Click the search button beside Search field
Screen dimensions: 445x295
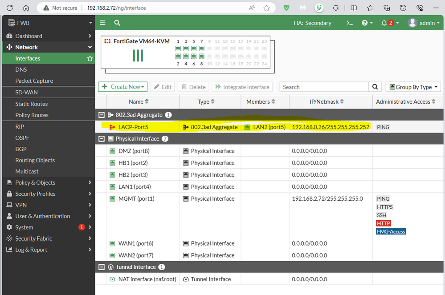point(375,87)
